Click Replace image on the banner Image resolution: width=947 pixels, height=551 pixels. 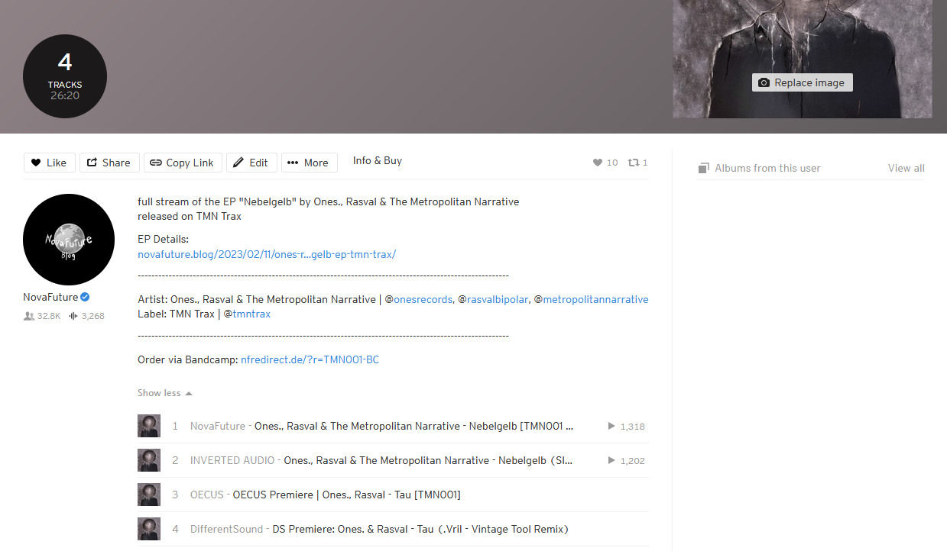pos(802,82)
